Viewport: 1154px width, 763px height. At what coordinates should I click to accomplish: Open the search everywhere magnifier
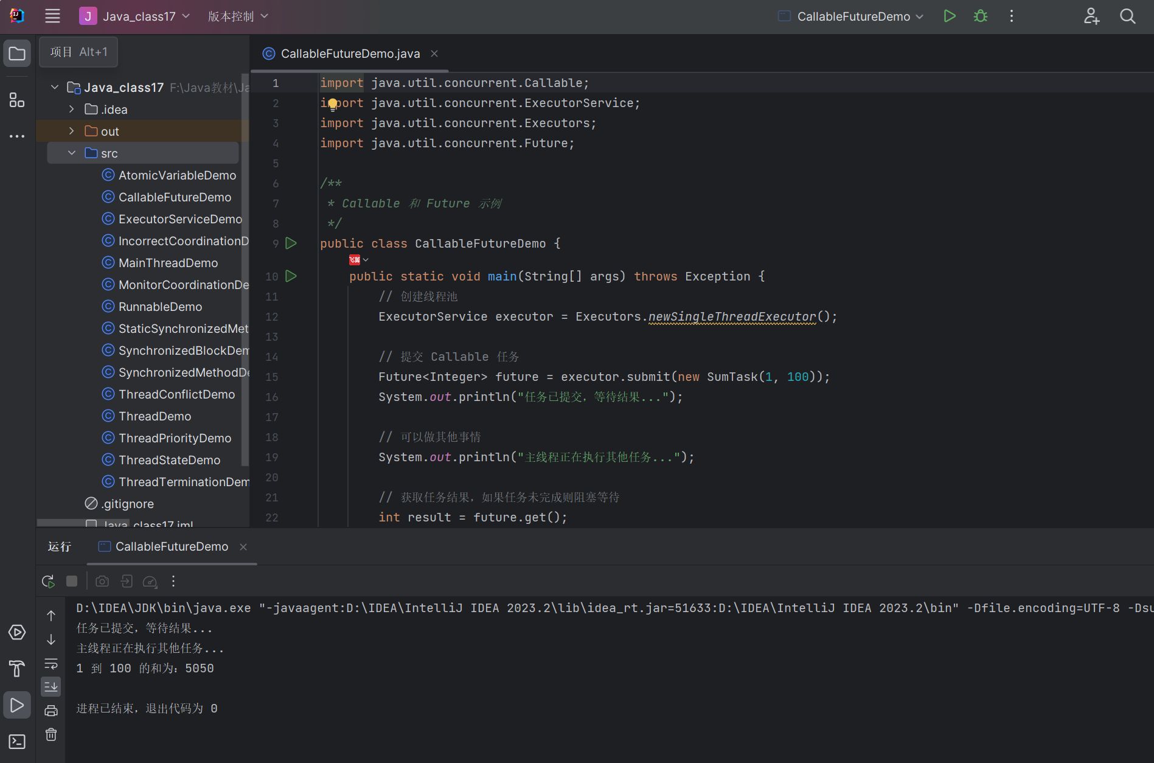click(1127, 16)
